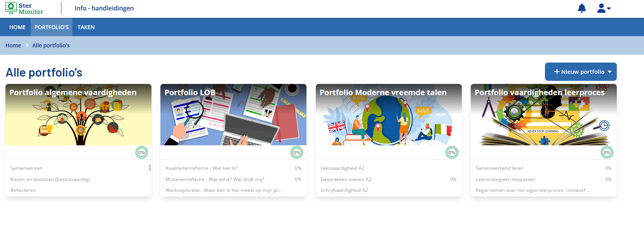Click the Home breadcrumb link
This screenshot has width=644, height=244.
[x=13, y=45]
